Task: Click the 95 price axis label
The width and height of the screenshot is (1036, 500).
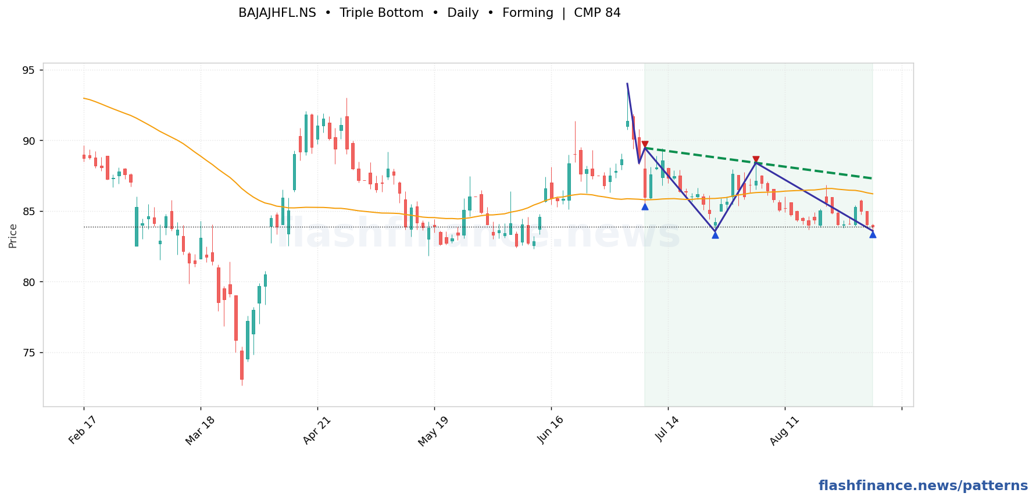Action: tap(28, 70)
